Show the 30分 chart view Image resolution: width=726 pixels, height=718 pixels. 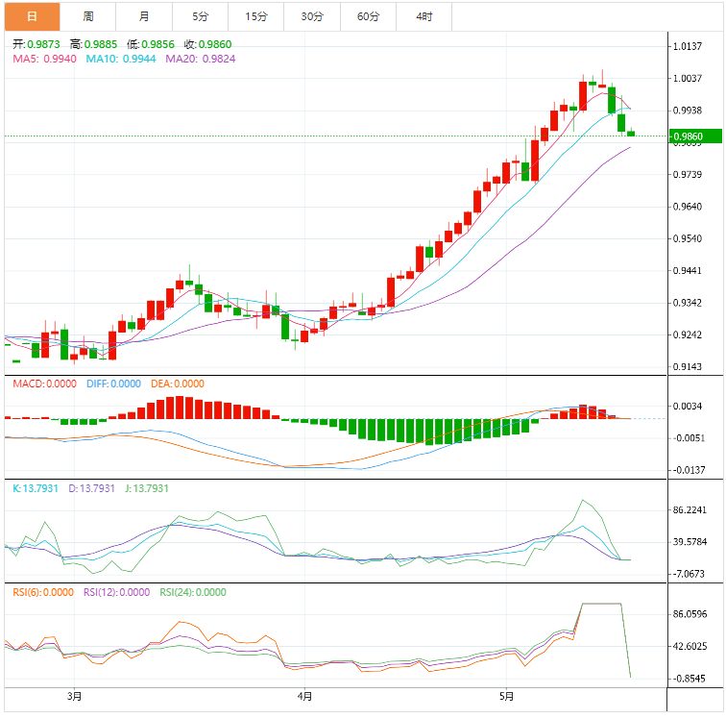(x=312, y=16)
